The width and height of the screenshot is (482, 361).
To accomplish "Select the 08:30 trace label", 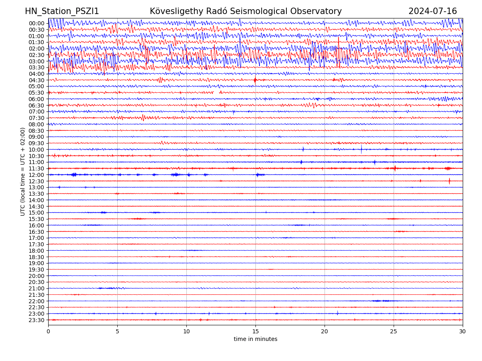I will pos(37,131).
